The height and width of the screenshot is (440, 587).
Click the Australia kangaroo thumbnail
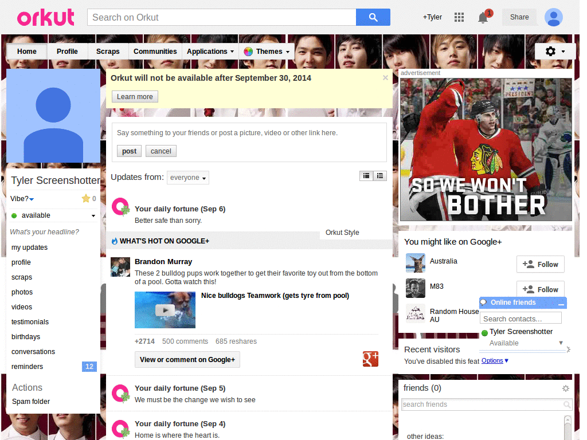point(416,263)
